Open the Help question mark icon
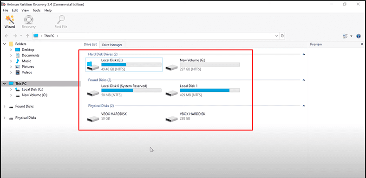366x178 pixels. [359, 36]
